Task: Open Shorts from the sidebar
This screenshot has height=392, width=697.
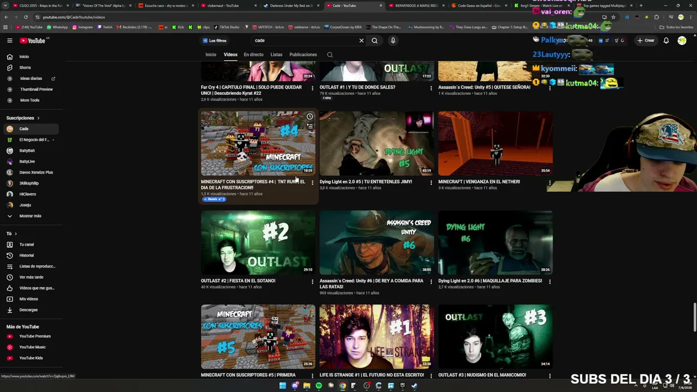Action: 30,68
